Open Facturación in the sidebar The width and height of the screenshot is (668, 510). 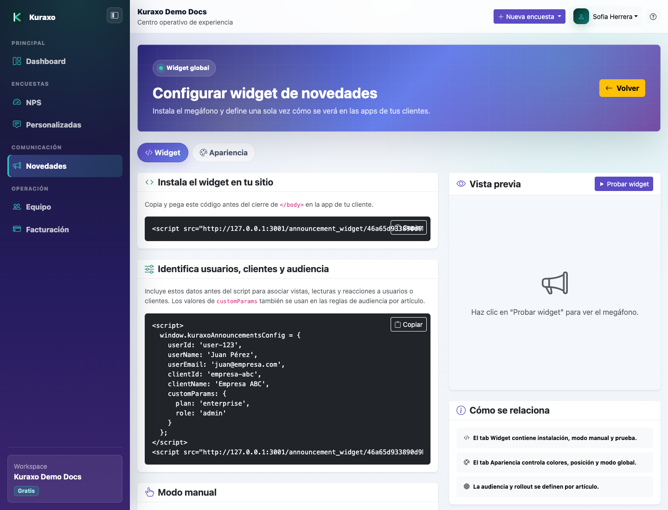65,229
